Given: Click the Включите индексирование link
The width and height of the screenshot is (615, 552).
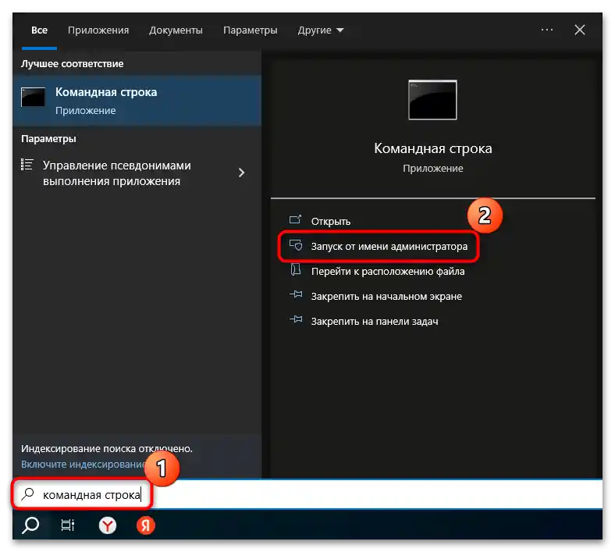Looking at the screenshot, I should click(x=84, y=465).
